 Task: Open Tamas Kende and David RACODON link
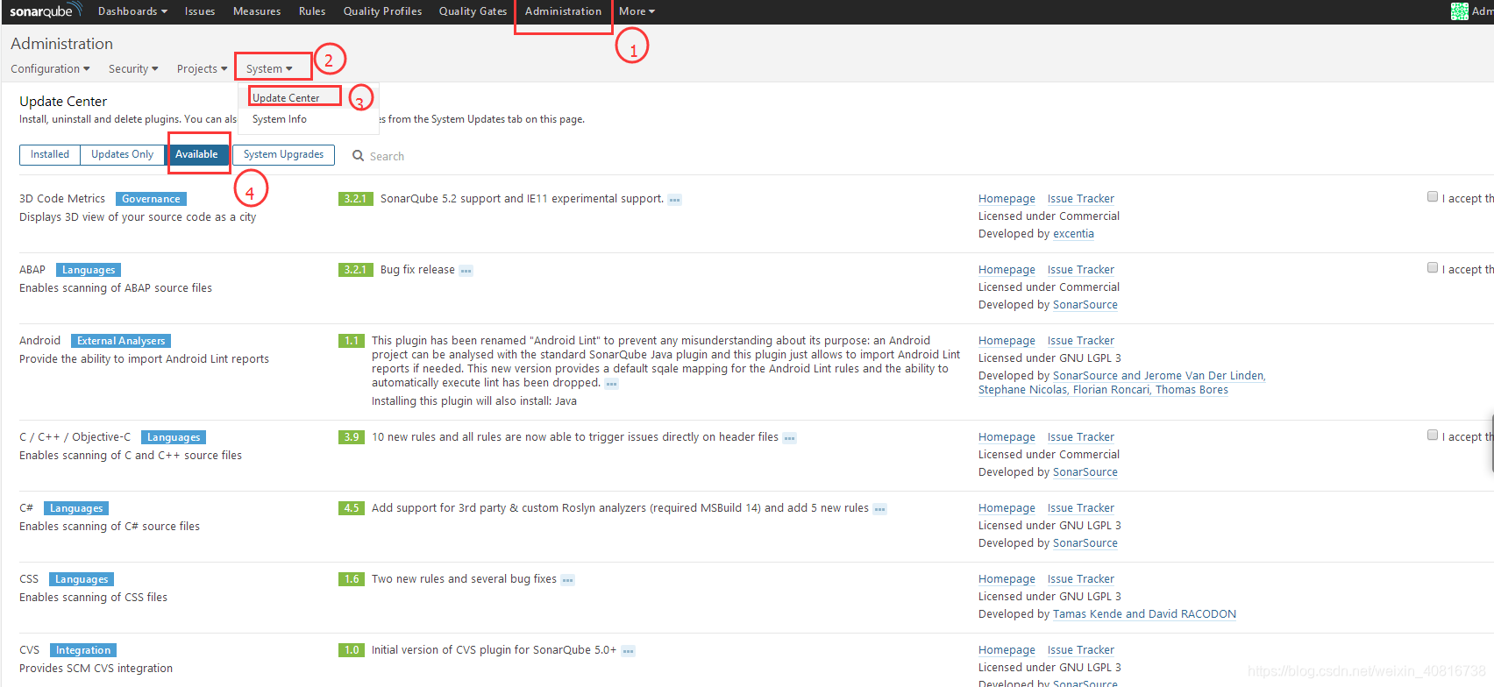[1144, 614]
